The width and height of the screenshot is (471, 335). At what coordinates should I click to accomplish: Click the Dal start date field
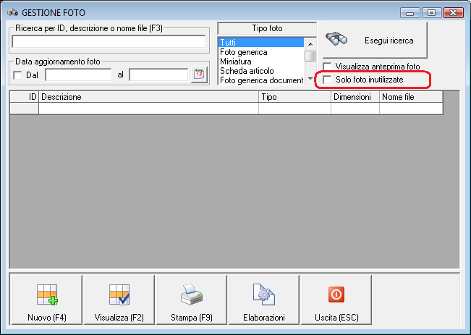(78, 75)
